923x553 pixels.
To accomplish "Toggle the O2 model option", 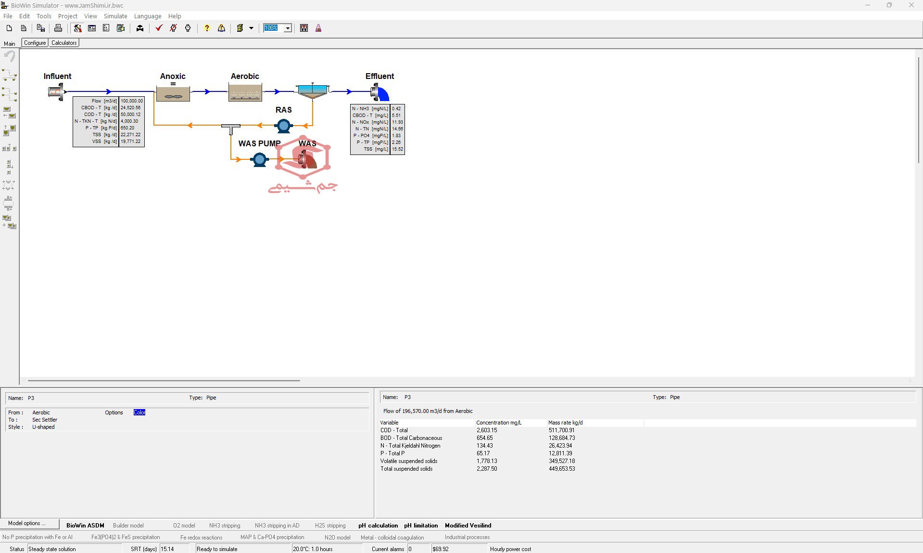I will [x=184, y=526].
